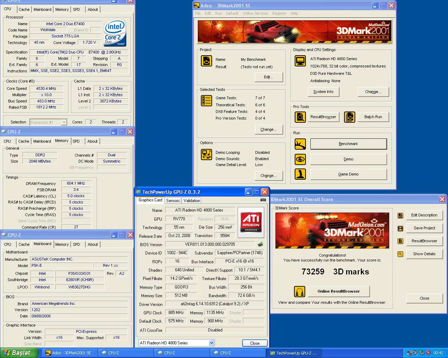Click the Demo eye icon

pos(300,159)
